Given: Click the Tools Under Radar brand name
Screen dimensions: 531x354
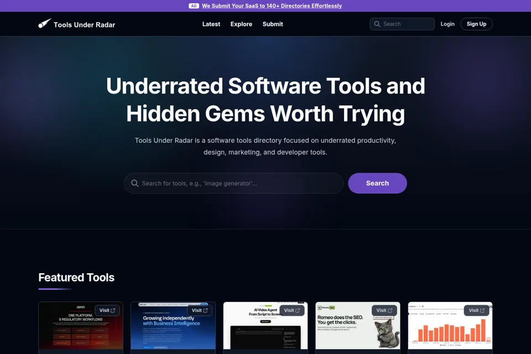Looking at the screenshot, I should click(84, 25).
